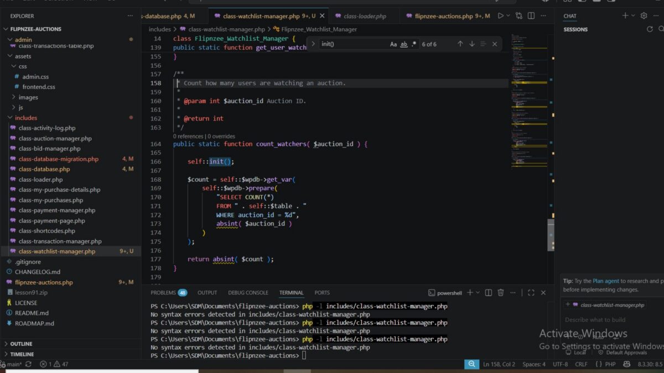Switch to DEBUG CONSOLE panel tab
664x373 pixels.
click(248, 293)
